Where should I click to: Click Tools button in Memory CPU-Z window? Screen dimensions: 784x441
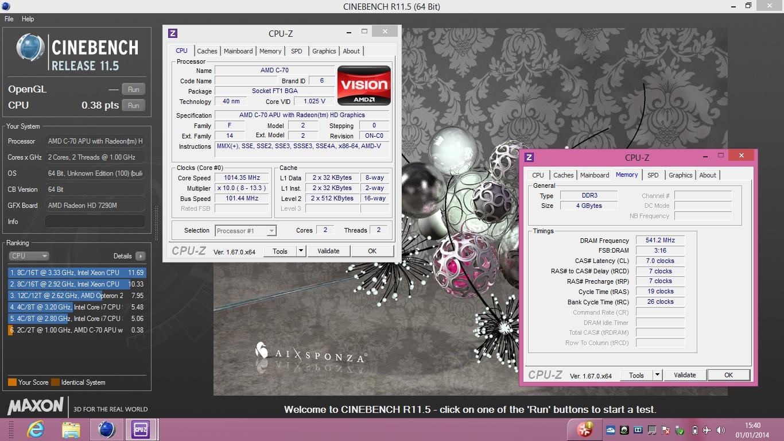click(636, 375)
